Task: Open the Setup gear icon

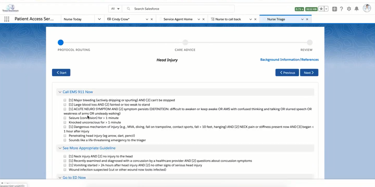Action: [x=349, y=9]
